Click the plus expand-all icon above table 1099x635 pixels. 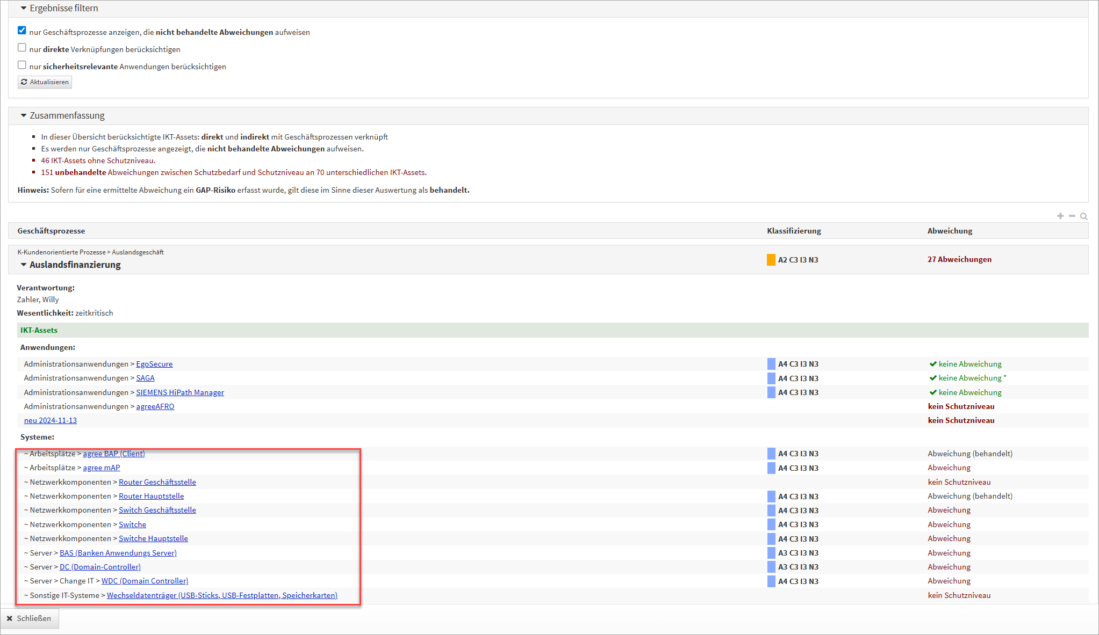(1060, 216)
